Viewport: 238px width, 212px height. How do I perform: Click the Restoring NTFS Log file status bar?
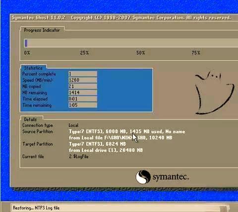pos(120,208)
